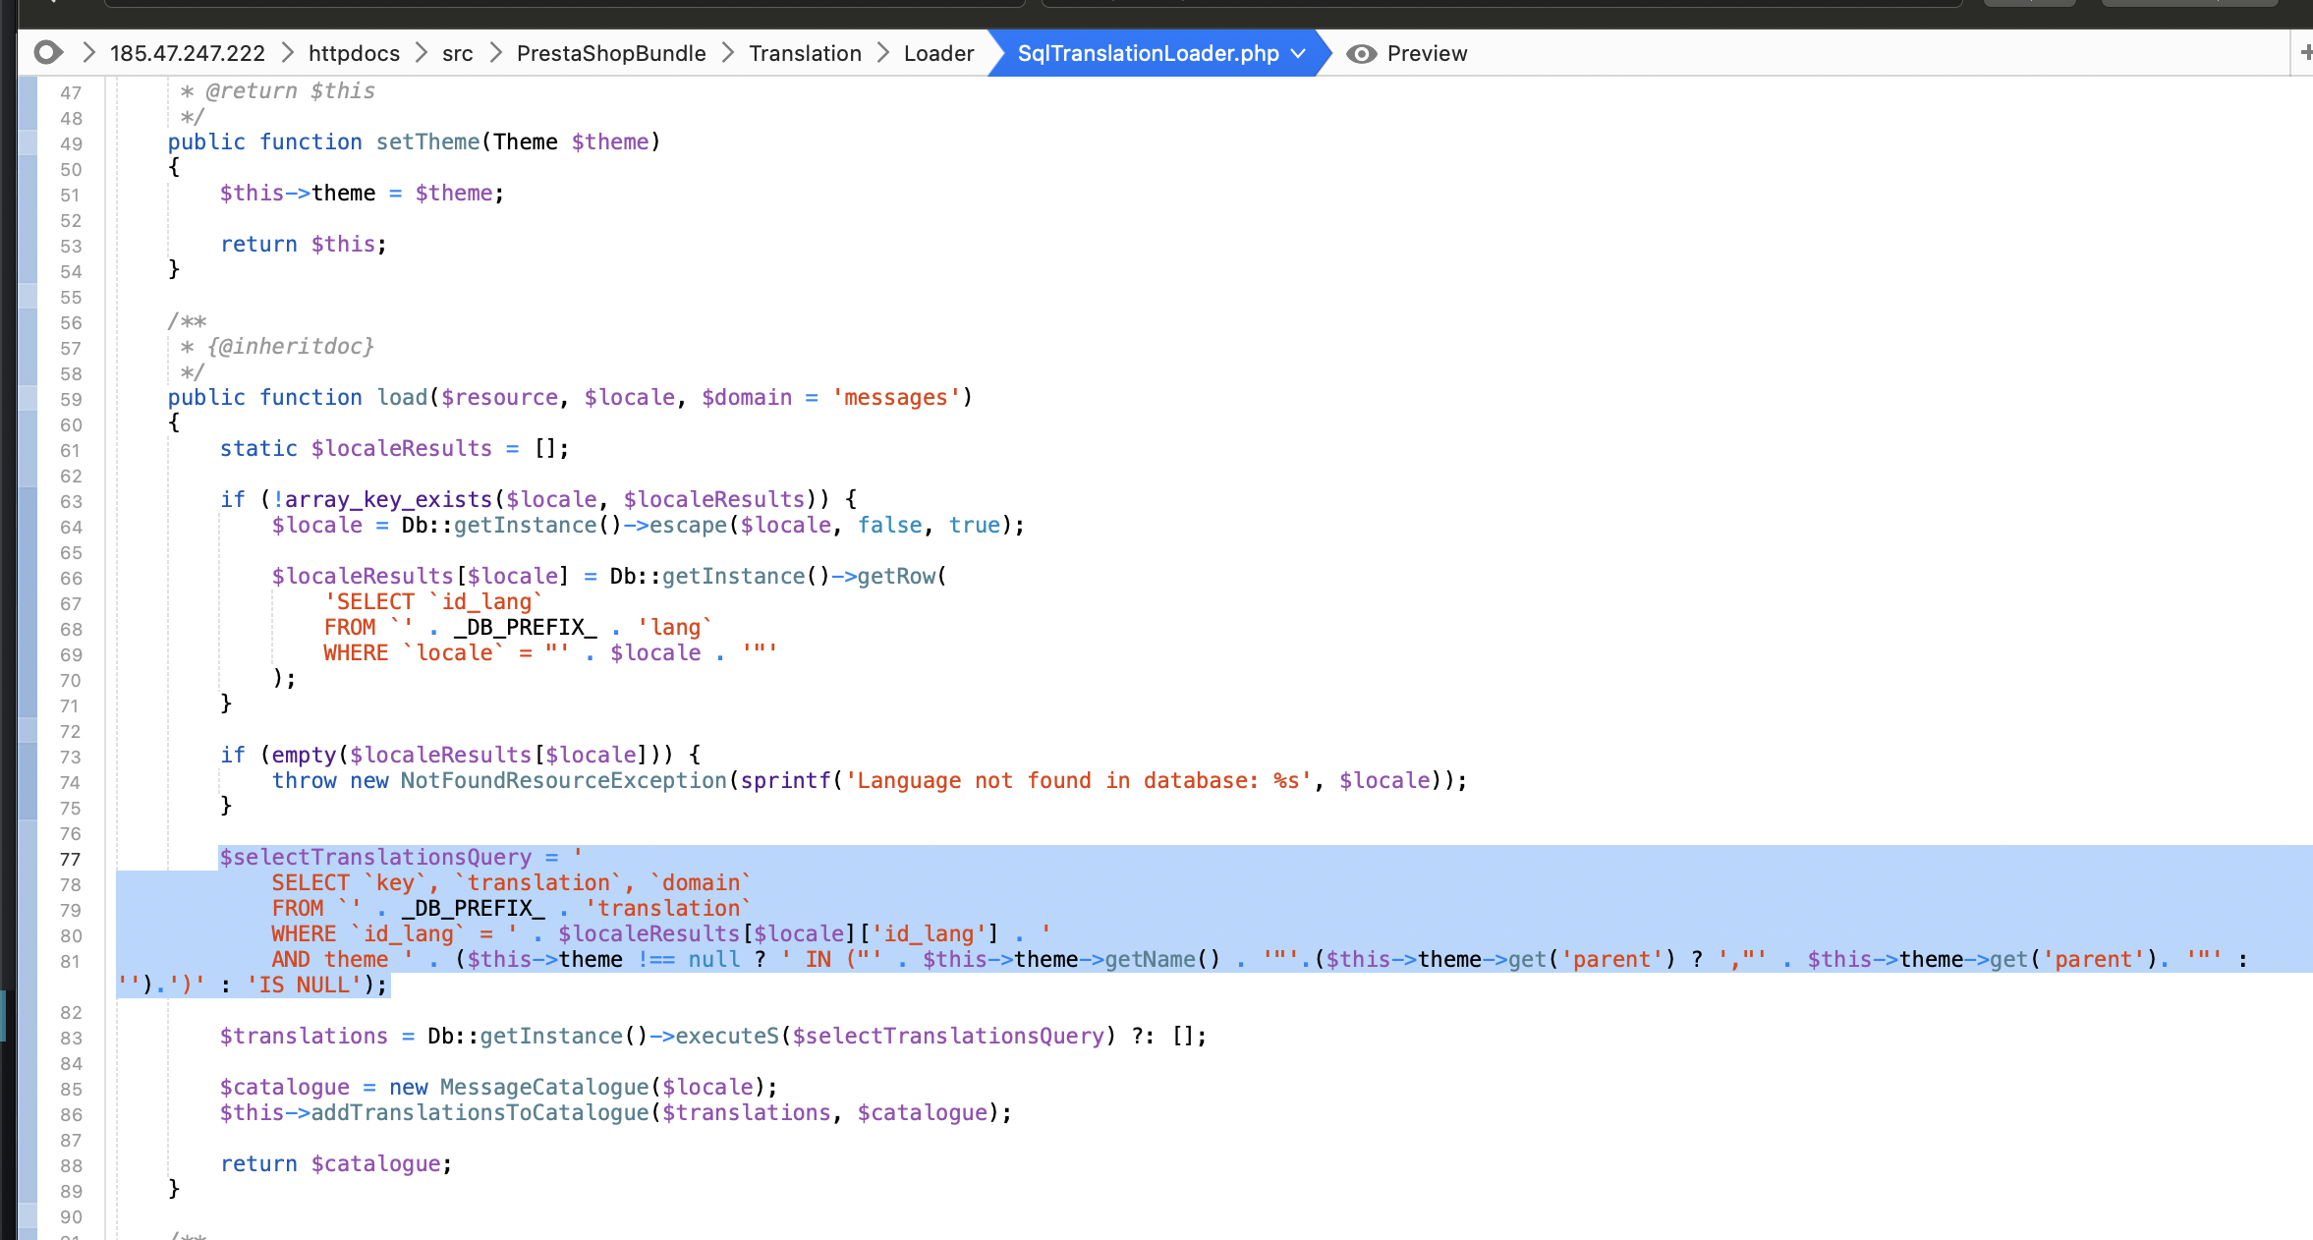
Task: Select the Translation breadcrumb segment
Action: click(x=804, y=53)
